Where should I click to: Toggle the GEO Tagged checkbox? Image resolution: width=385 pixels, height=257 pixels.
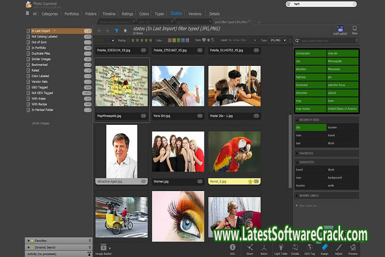tap(28, 88)
